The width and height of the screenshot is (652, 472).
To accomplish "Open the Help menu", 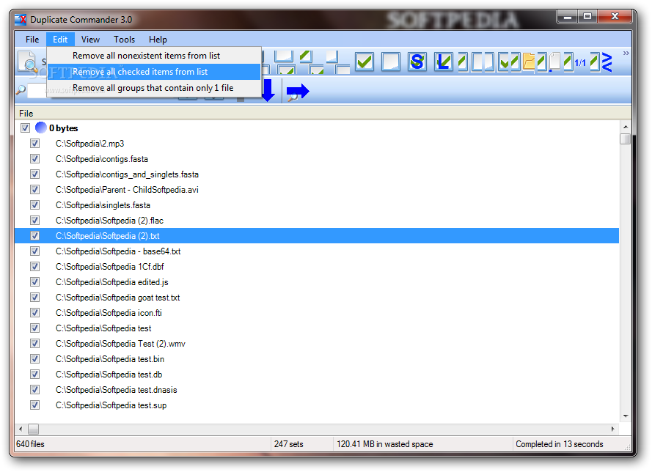I will [158, 40].
